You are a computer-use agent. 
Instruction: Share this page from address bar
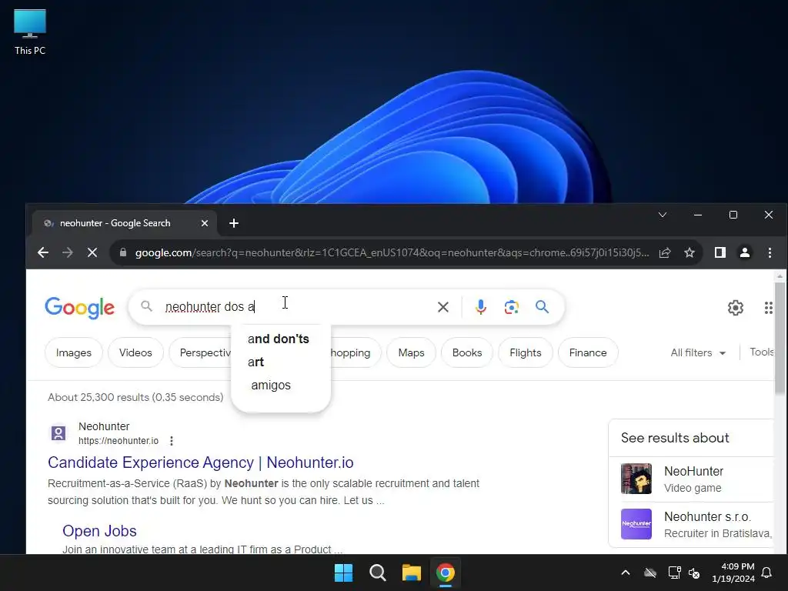pyautogui.click(x=665, y=252)
